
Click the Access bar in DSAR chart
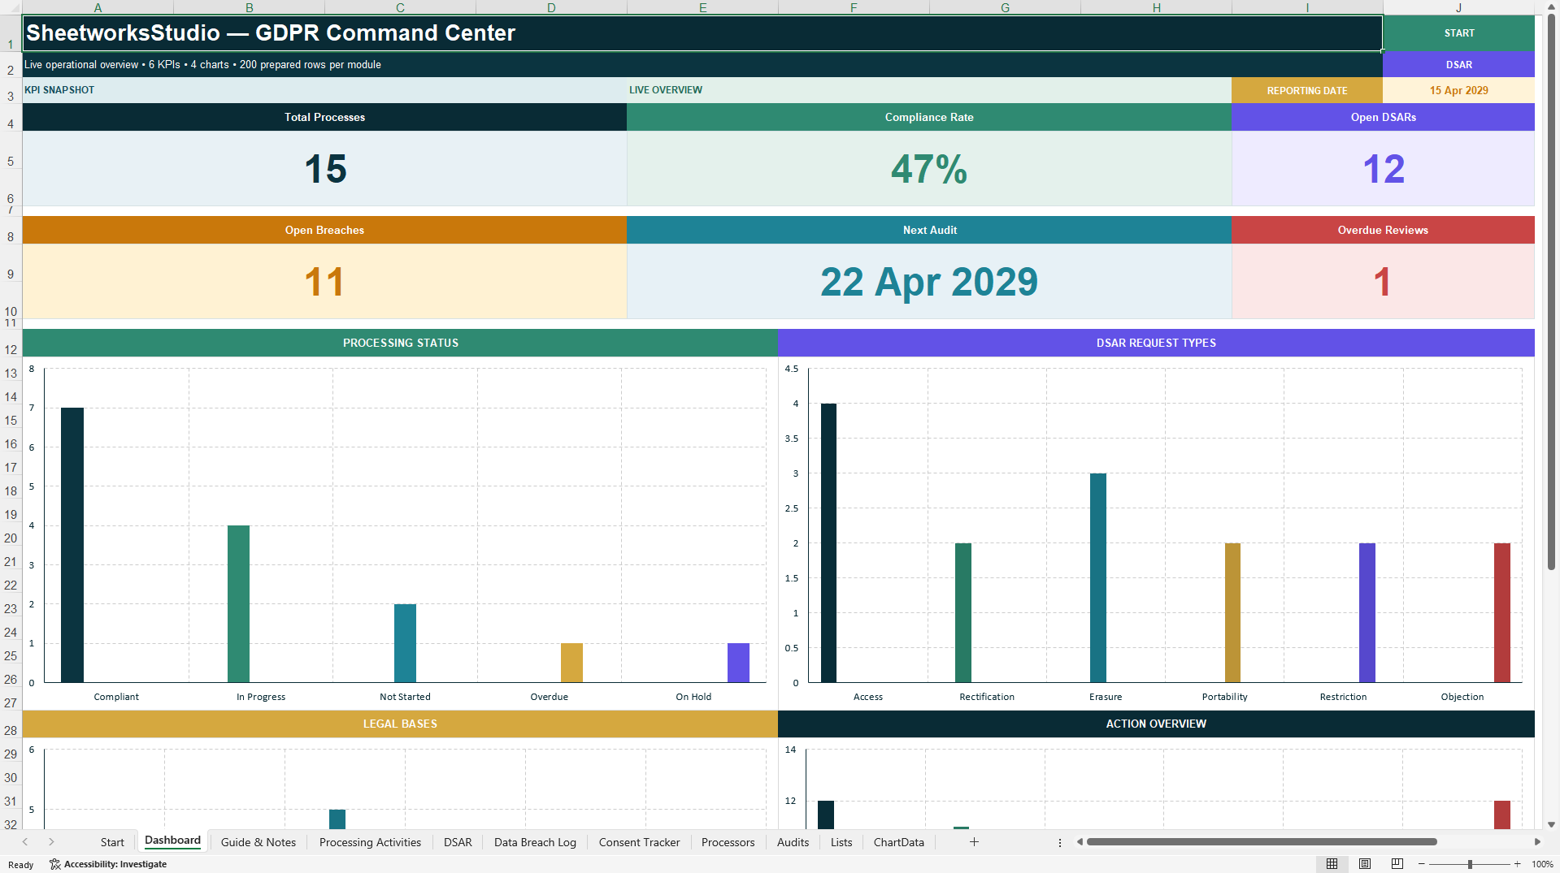tap(828, 542)
